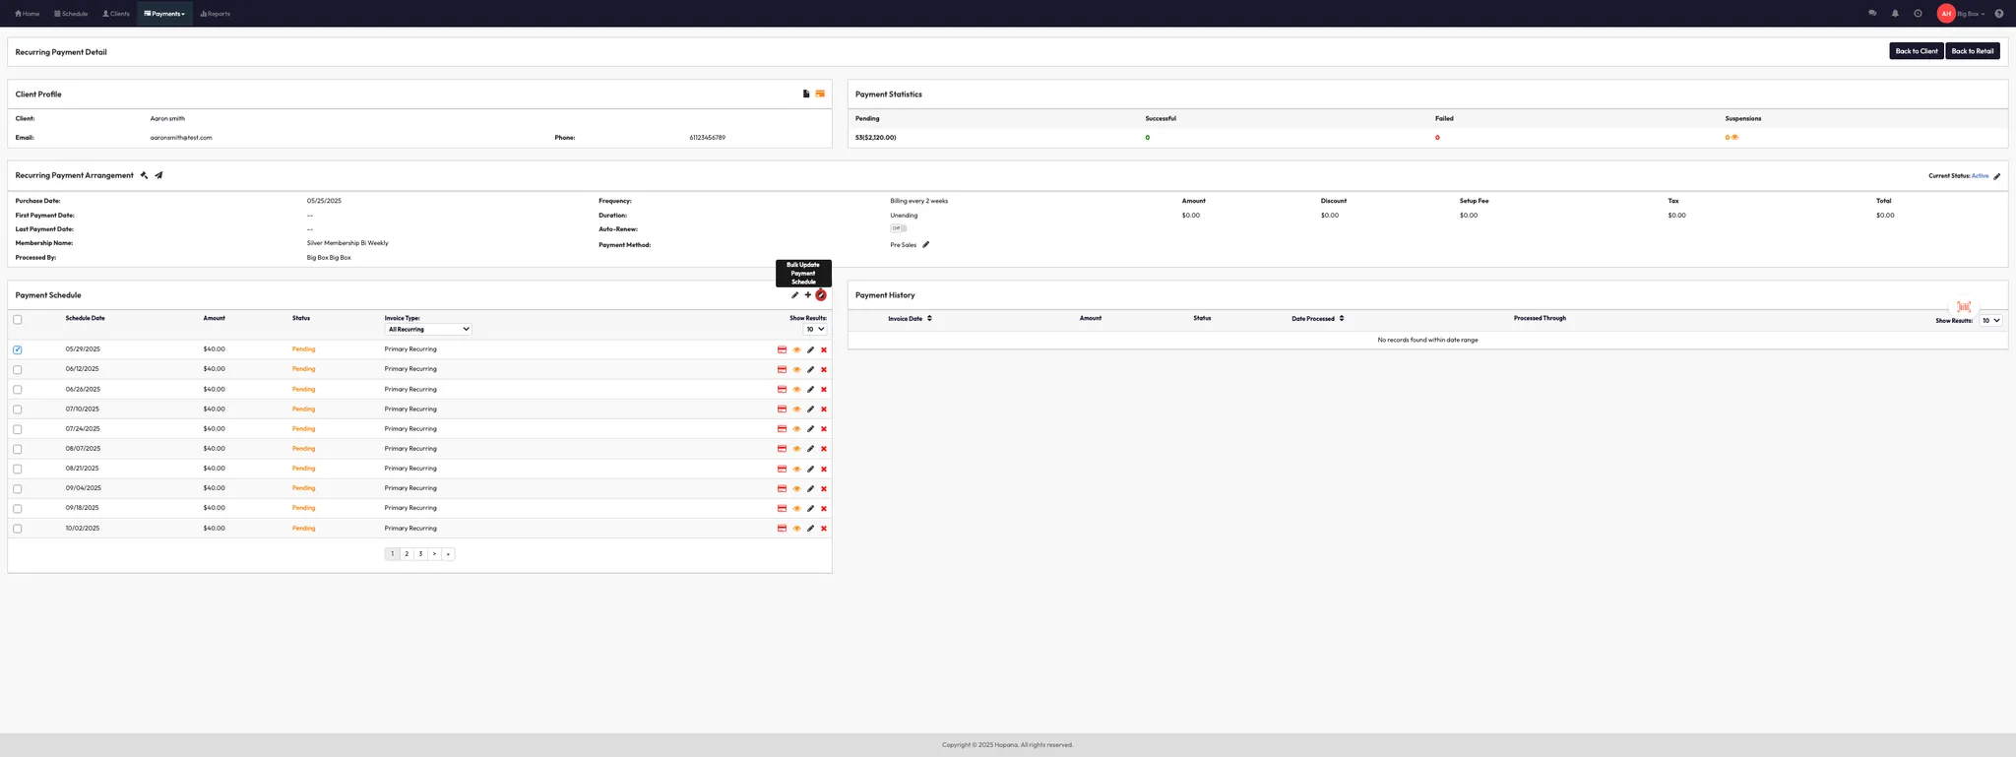The width and height of the screenshot is (2016, 757).
Task: Toggle the Auto-Renew switch
Action: point(898,228)
